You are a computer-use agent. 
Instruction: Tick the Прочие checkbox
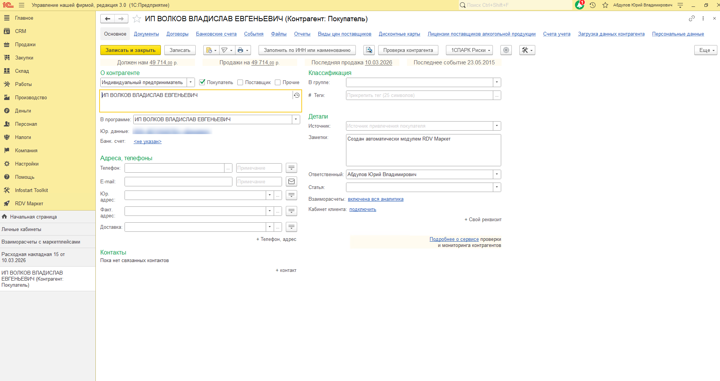pyautogui.click(x=277, y=83)
